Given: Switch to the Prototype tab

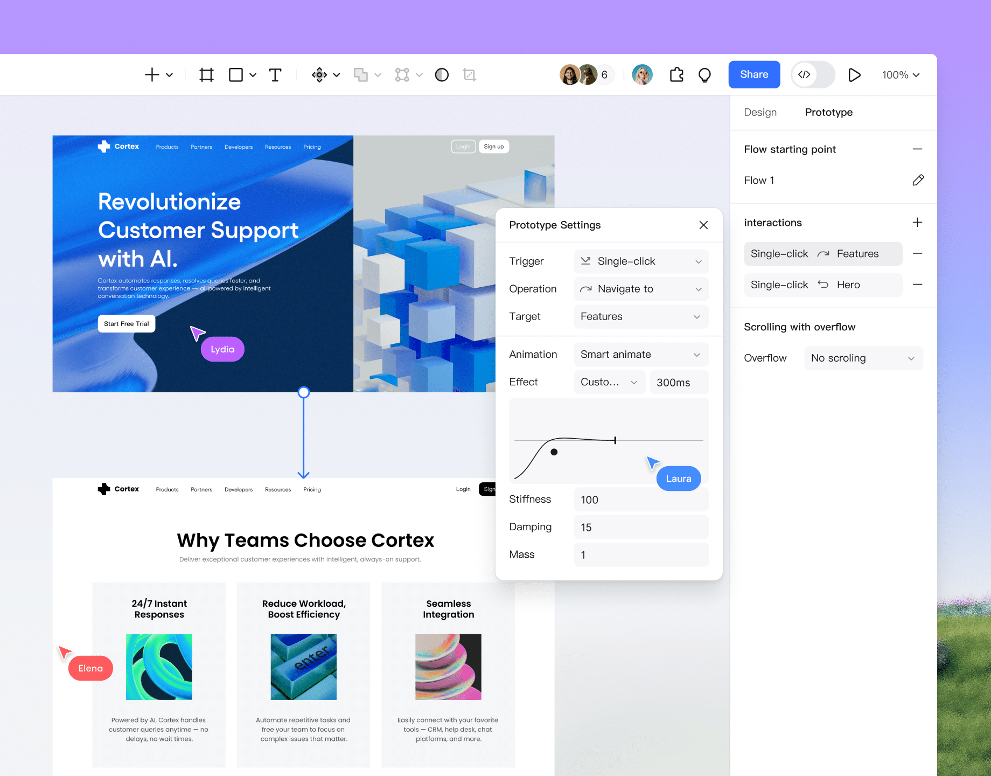Looking at the screenshot, I should point(828,113).
